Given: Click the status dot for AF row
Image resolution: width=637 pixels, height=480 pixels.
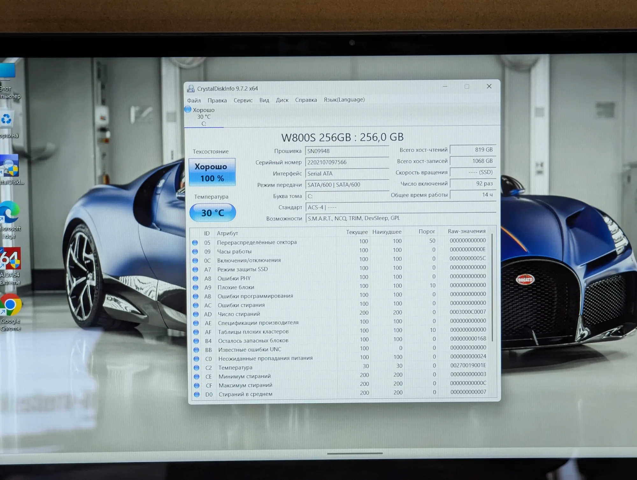Looking at the screenshot, I should pos(196,332).
